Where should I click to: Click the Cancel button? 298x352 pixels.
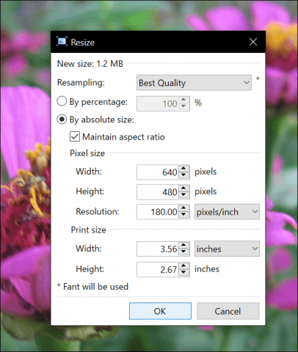click(x=228, y=311)
